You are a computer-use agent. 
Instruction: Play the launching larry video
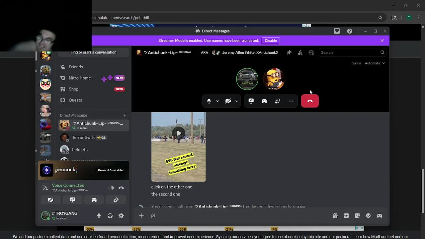click(x=179, y=133)
